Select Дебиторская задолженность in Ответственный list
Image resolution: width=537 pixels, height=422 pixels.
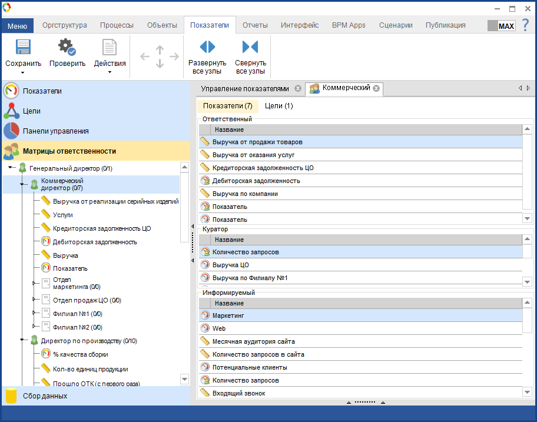pyautogui.click(x=256, y=181)
